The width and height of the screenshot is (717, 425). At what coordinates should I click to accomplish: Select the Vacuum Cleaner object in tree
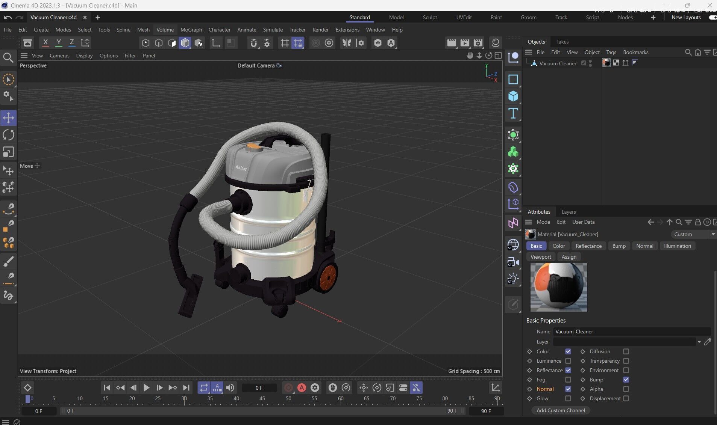558,63
